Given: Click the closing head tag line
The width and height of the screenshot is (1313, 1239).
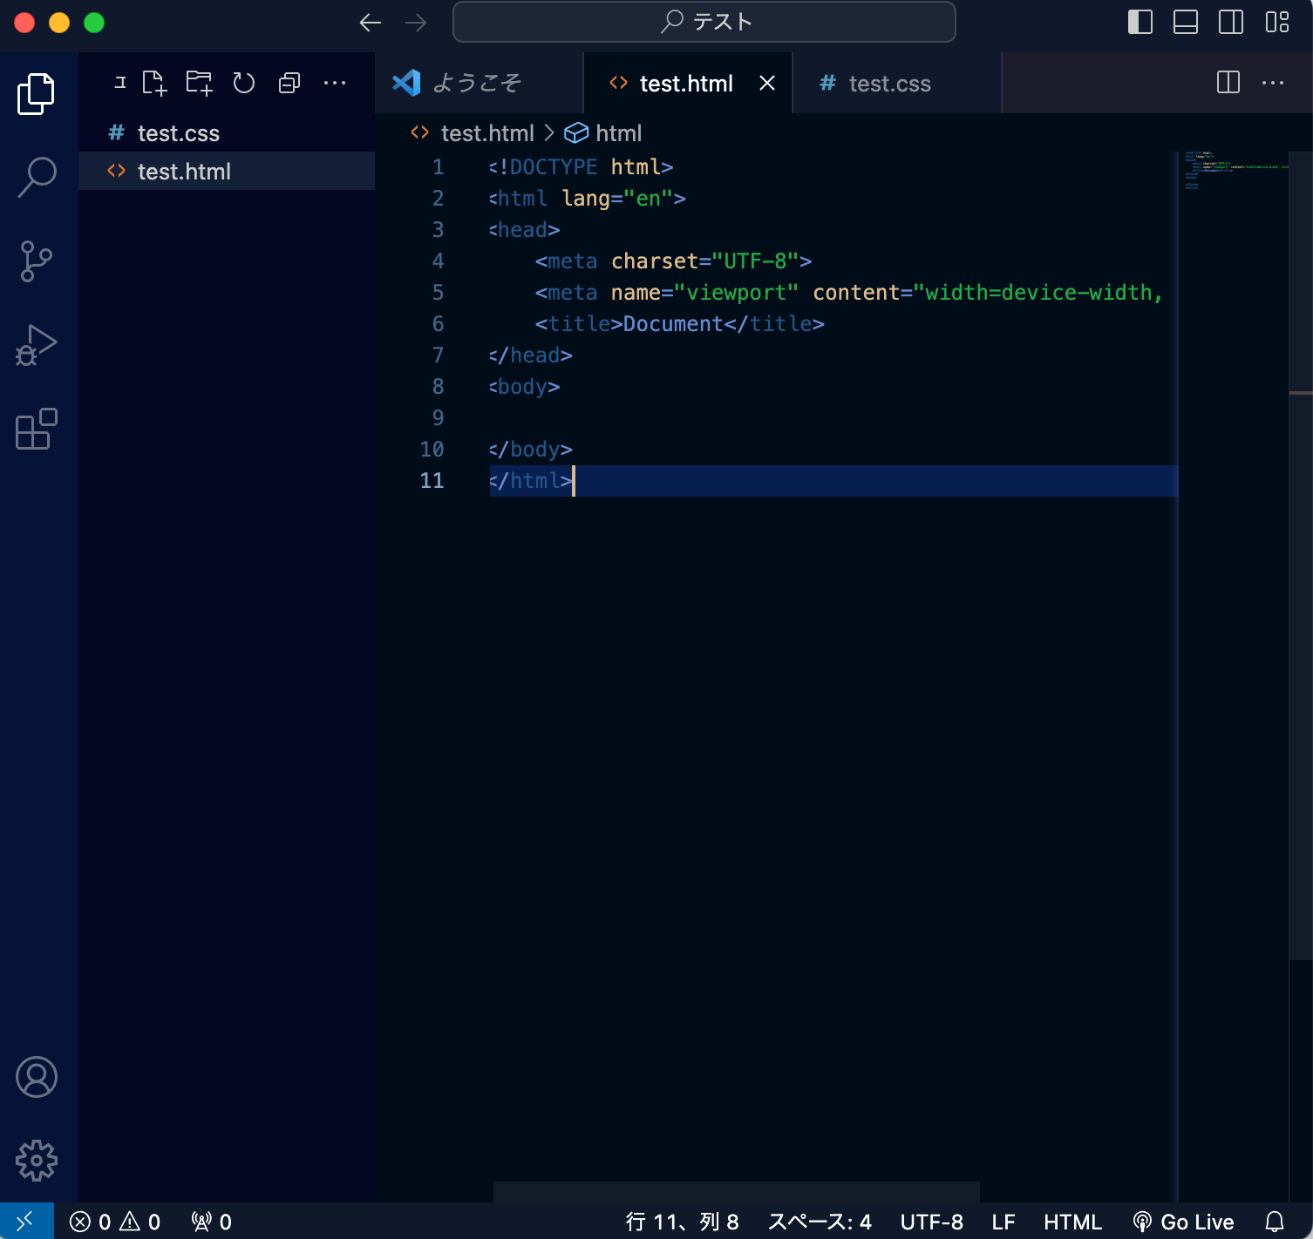Looking at the screenshot, I should click(530, 355).
